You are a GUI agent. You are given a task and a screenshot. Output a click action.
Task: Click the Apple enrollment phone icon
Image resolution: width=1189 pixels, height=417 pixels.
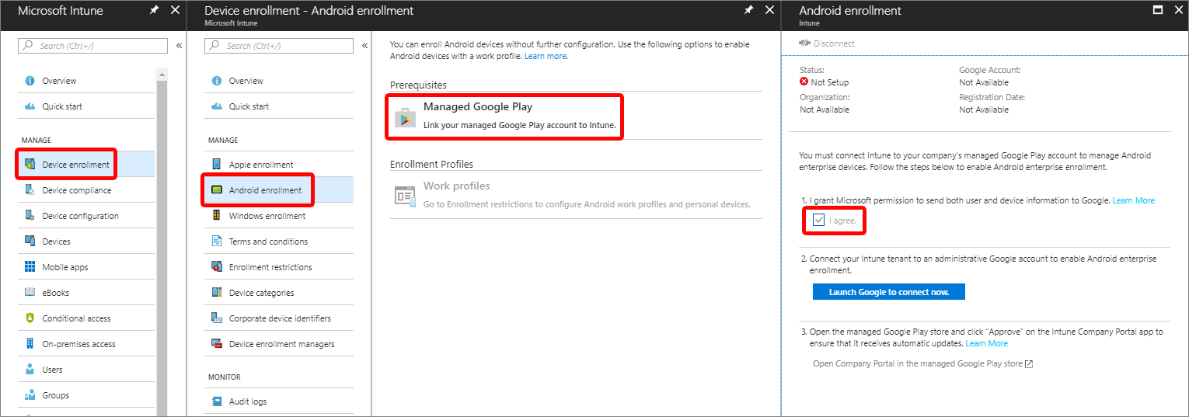click(216, 165)
